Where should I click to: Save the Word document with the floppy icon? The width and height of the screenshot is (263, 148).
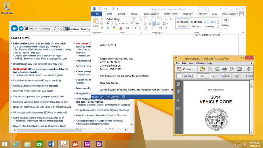(100, 9)
